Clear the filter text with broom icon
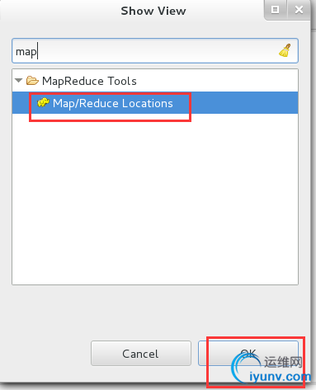 (285, 50)
